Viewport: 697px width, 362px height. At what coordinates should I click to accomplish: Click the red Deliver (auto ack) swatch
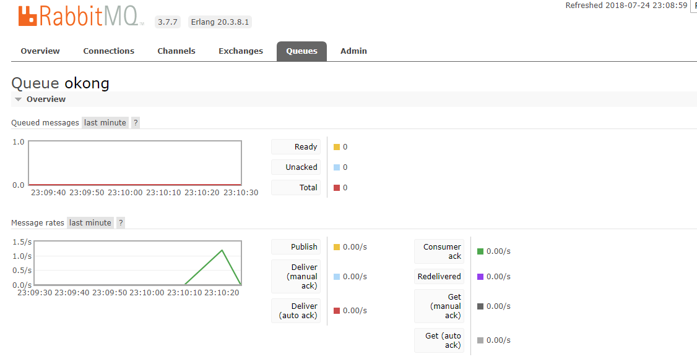click(337, 311)
